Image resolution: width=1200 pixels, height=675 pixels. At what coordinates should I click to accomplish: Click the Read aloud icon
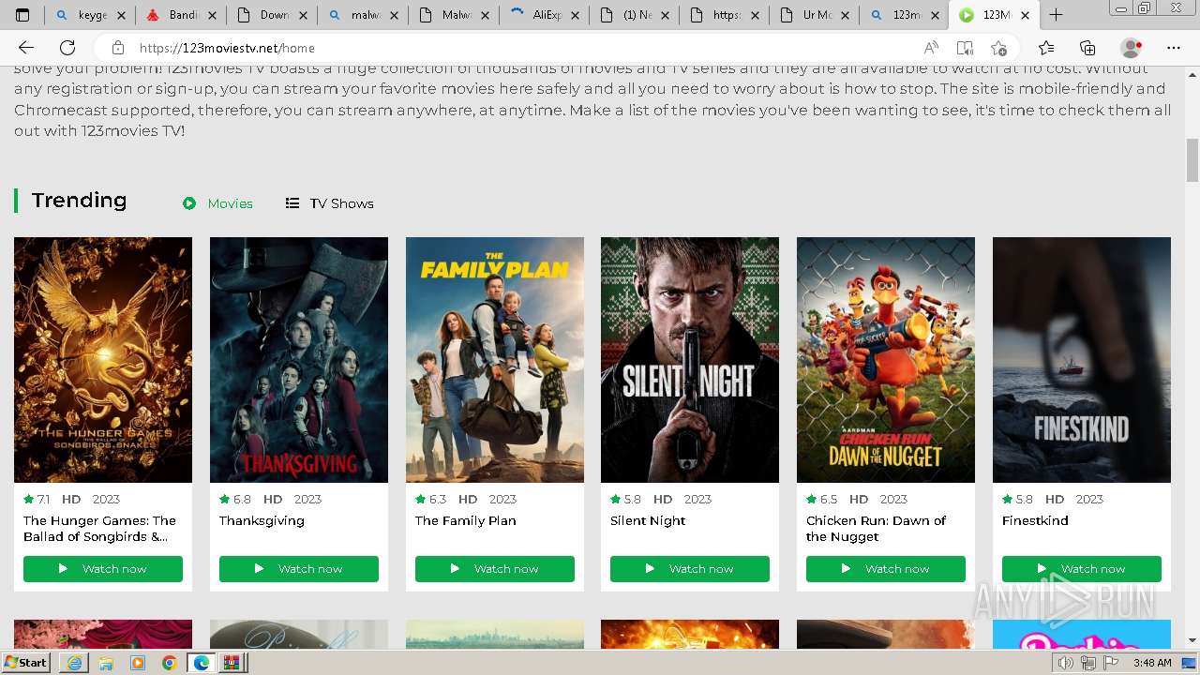point(931,48)
